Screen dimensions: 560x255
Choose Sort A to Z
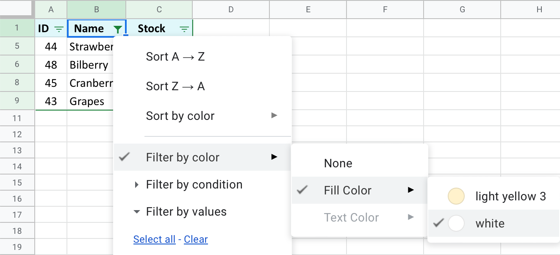tap(175, 55)
